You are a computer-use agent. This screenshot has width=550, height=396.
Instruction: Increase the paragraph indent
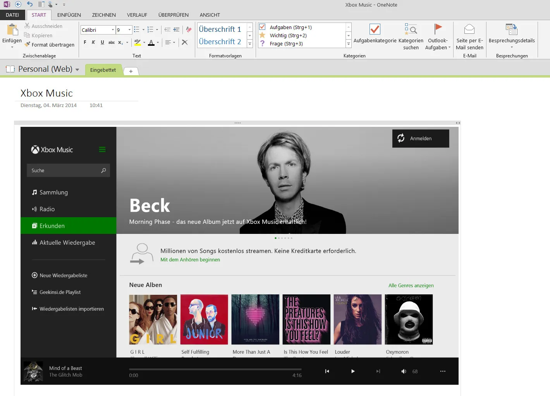pyautogui.click(x=176, y=29)
